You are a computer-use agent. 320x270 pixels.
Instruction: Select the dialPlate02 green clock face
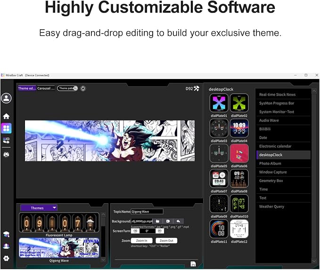[x=239, y=103]
